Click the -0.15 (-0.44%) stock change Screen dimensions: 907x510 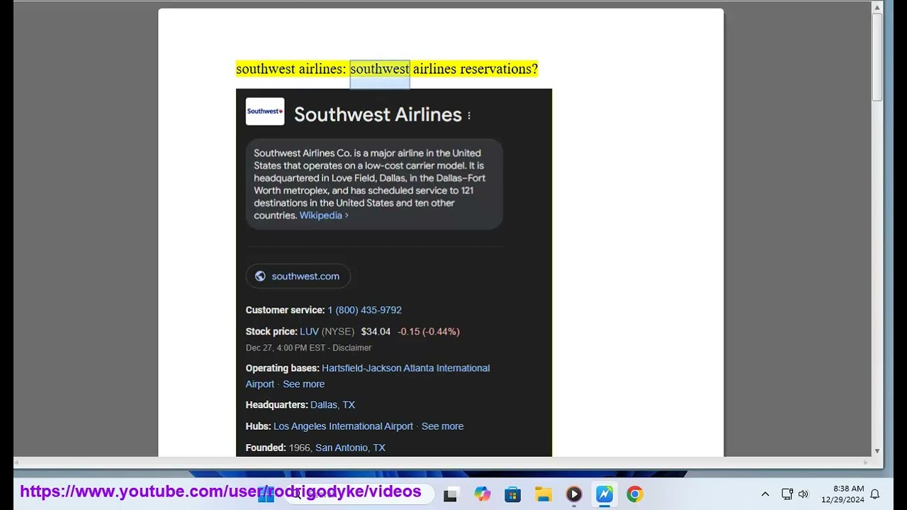tap(429, 331)
